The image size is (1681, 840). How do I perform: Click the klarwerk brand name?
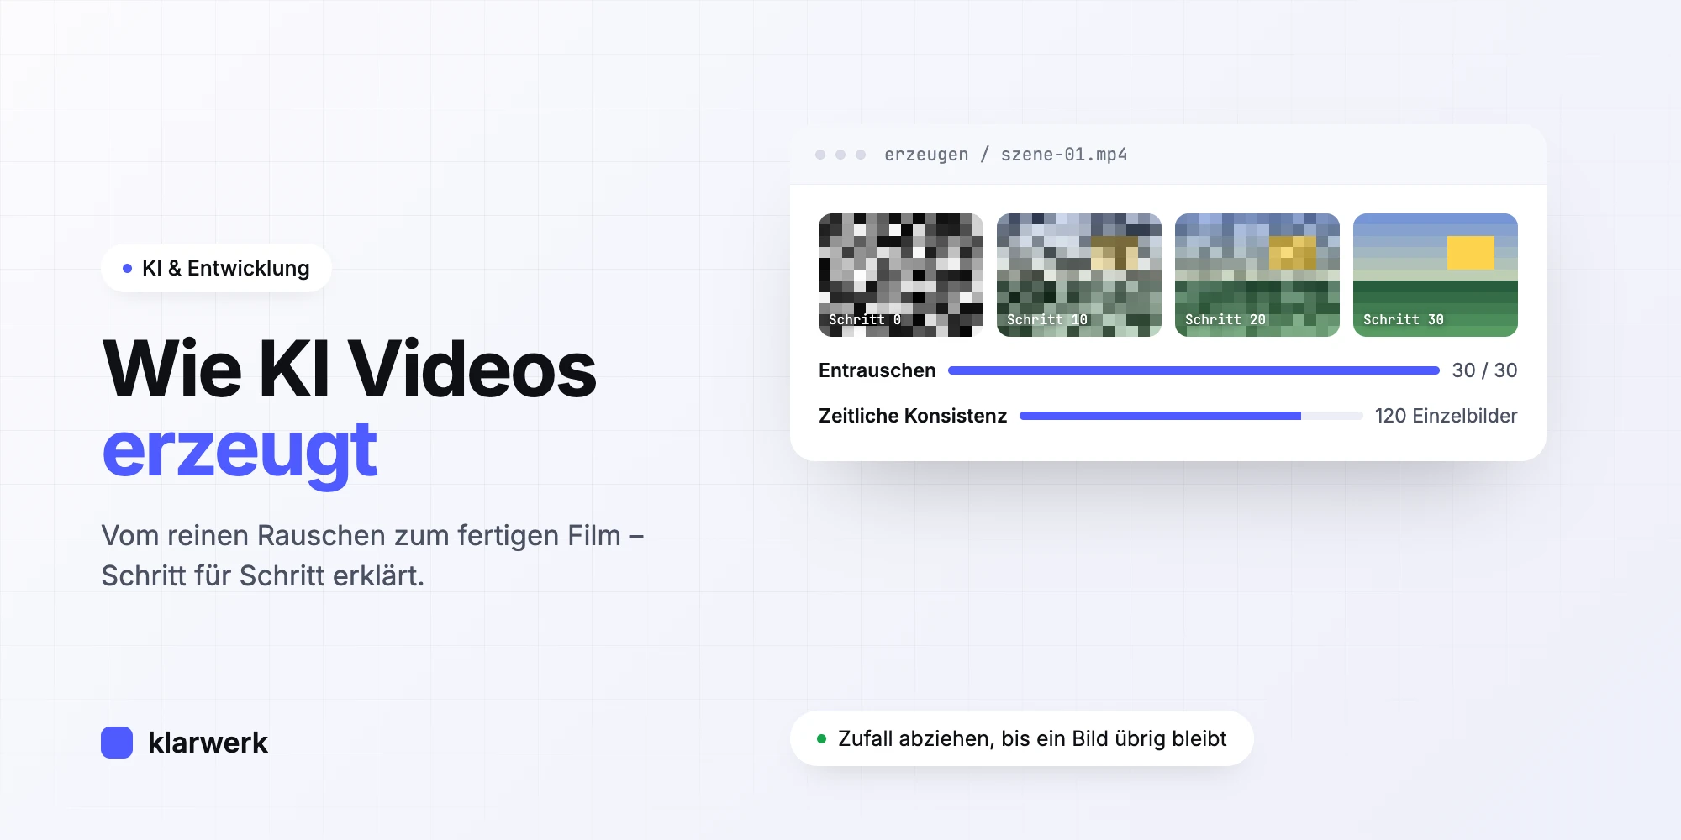coord(208,743)
